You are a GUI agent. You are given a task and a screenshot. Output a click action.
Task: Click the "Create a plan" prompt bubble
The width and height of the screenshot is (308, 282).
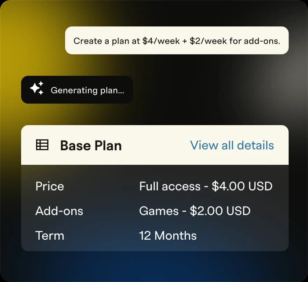point(177,41)
